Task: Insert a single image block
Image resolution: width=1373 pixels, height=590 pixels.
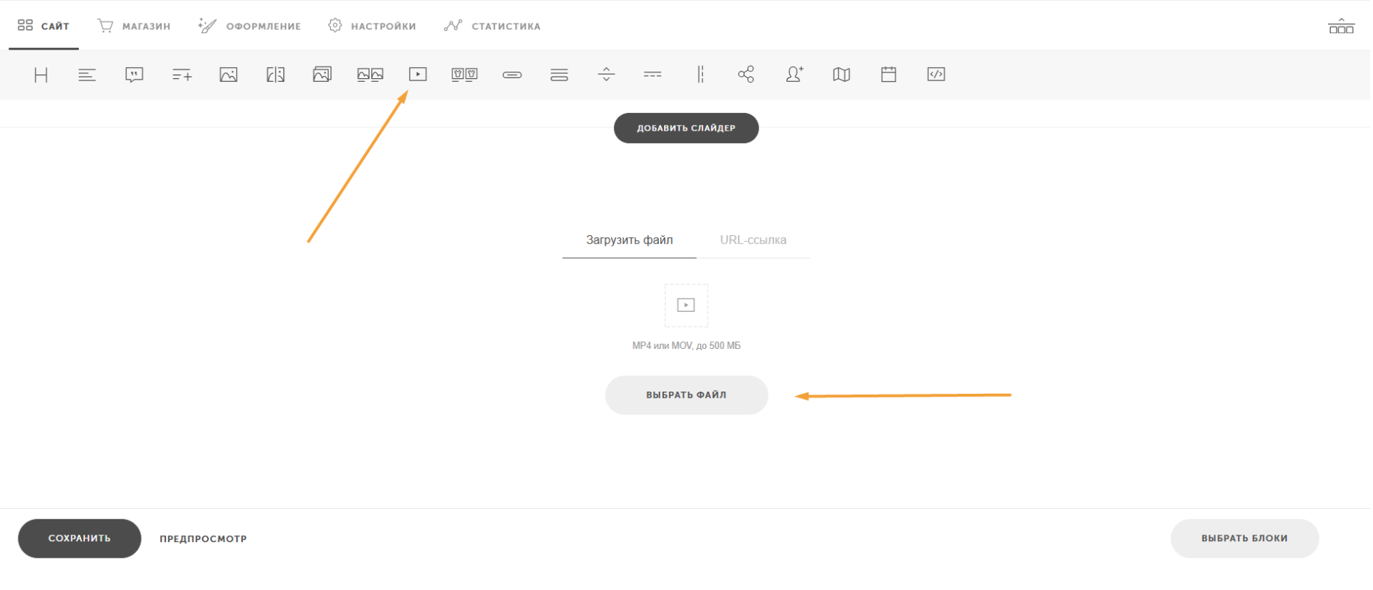Action: [229, 74]
